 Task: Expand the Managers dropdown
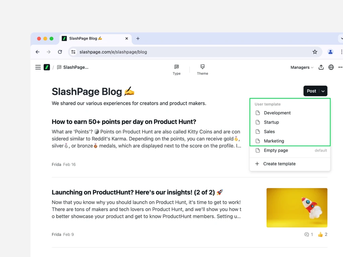(302, 67)
